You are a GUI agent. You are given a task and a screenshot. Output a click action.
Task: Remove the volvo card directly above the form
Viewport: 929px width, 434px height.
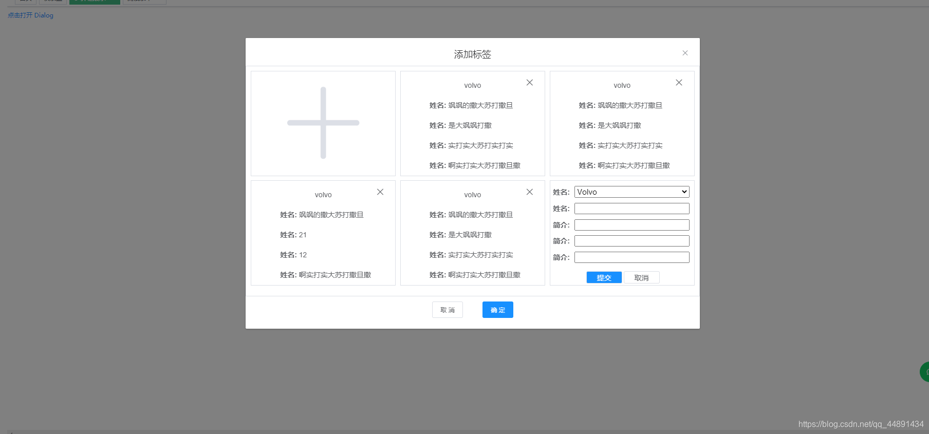coord(679,82)
